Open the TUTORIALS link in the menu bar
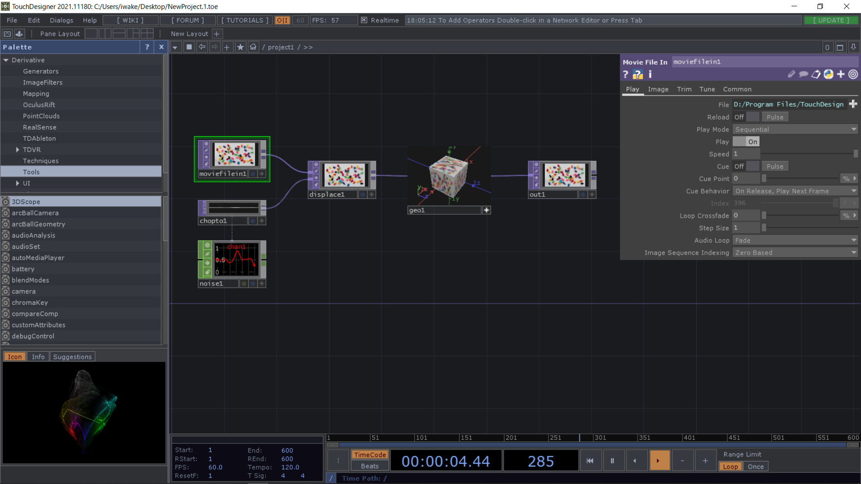Image resolution: width=861 pixels, height=484 pixels. [244, 20]
